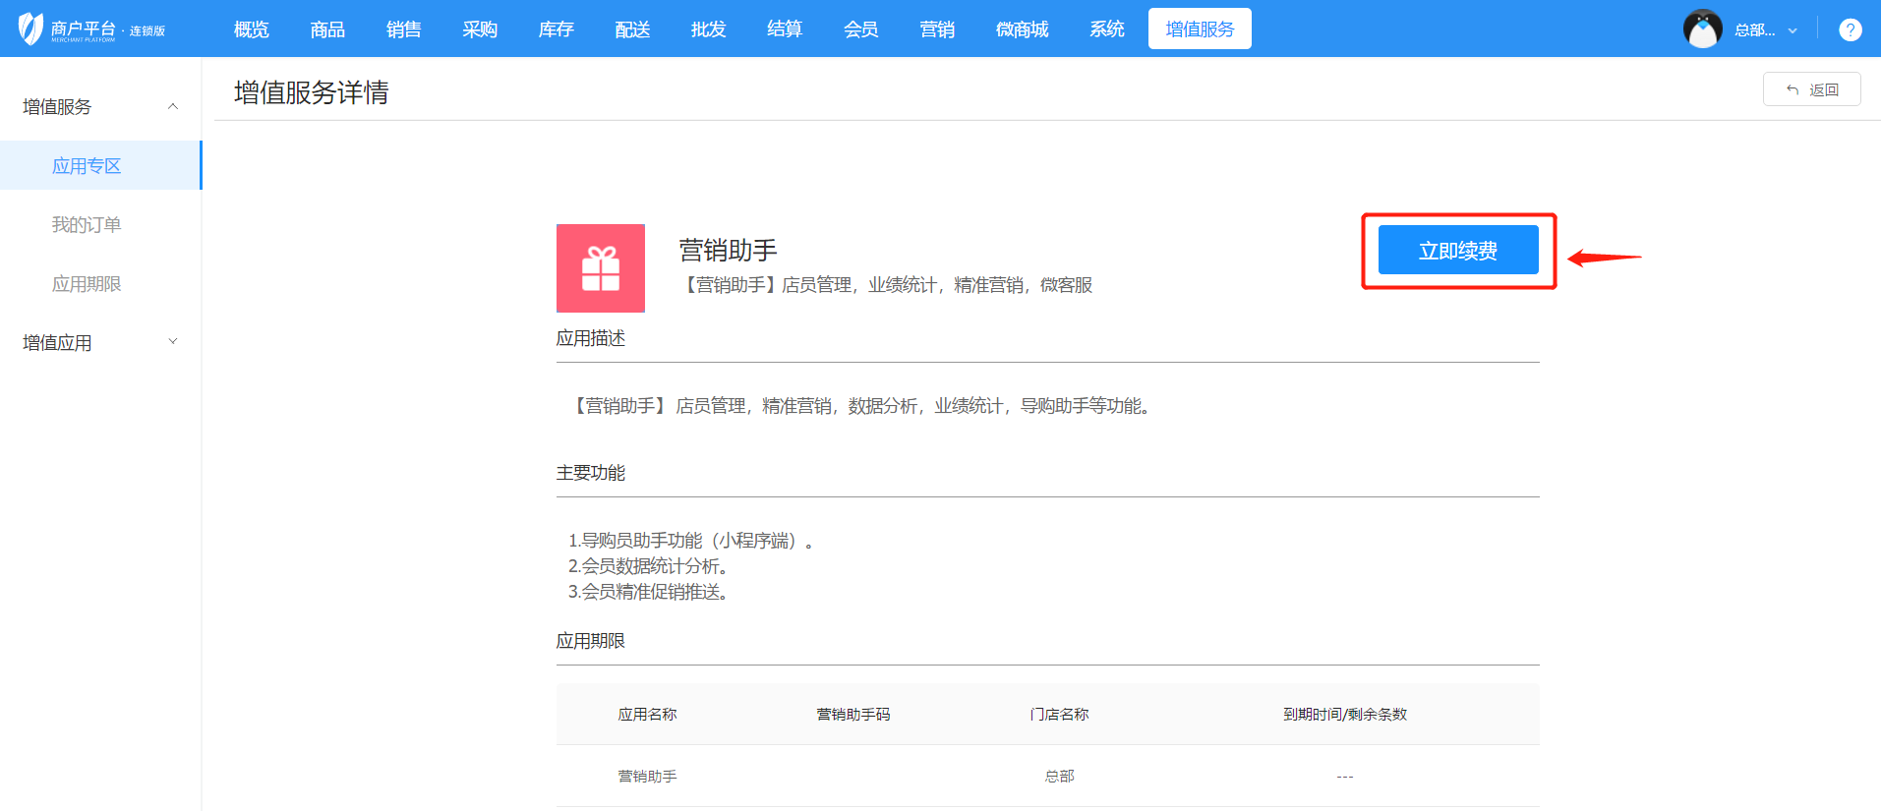This screenshot has width=1881, height=811.
Task: Click the pink gift app icon
Action: 601,268
